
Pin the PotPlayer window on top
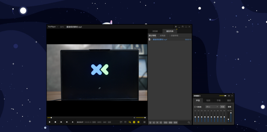[176, 27]
